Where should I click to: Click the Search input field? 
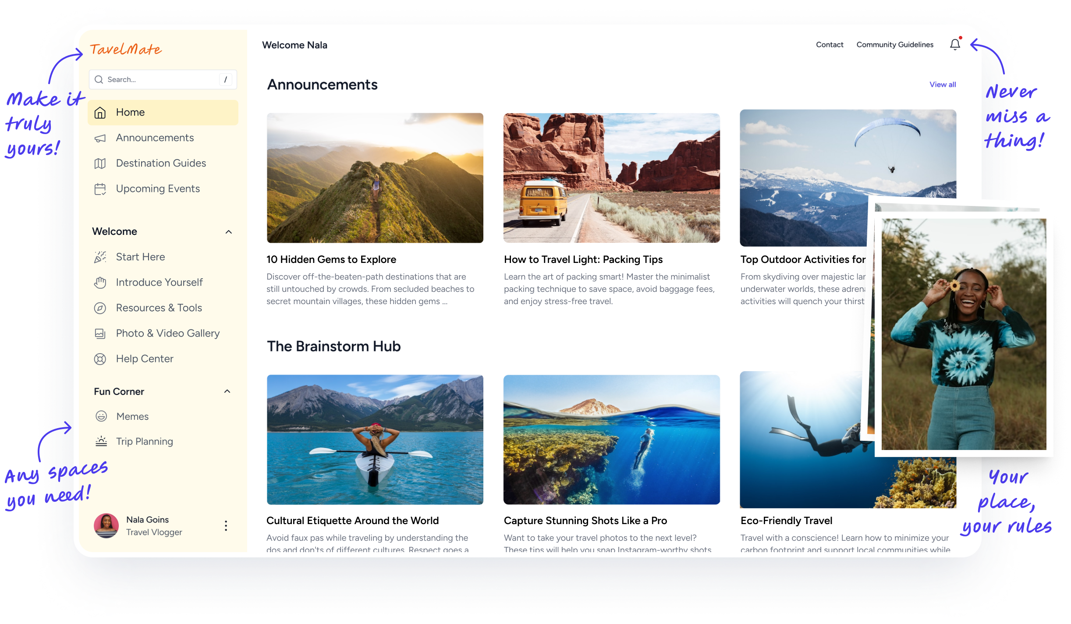click(x=163, y=79)
